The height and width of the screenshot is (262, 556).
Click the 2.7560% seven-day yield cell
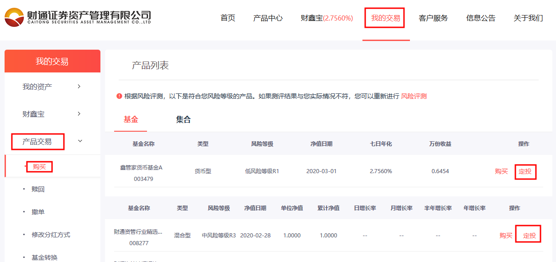381,172
